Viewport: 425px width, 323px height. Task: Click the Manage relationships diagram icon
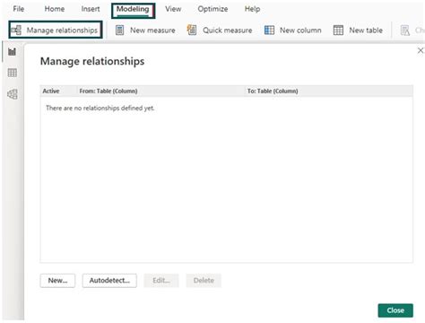pos(16,30)
